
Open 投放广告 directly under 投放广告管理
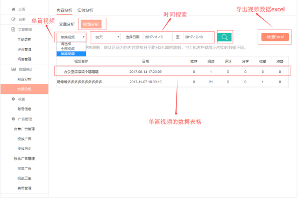point(24,168)
